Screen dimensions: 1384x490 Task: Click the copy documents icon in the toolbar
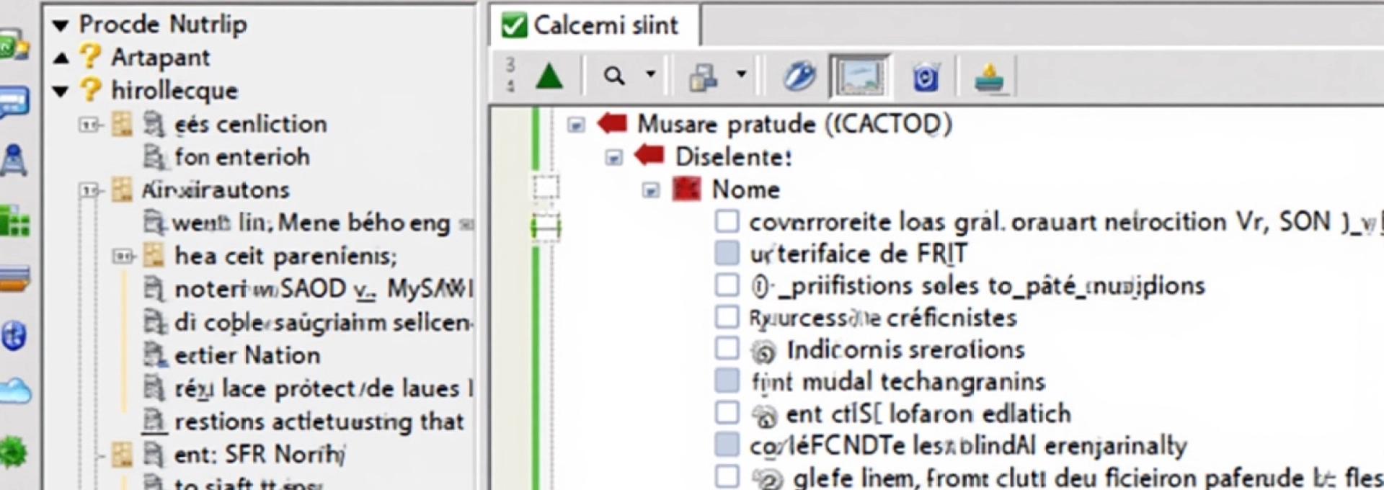tap(703, 76)
